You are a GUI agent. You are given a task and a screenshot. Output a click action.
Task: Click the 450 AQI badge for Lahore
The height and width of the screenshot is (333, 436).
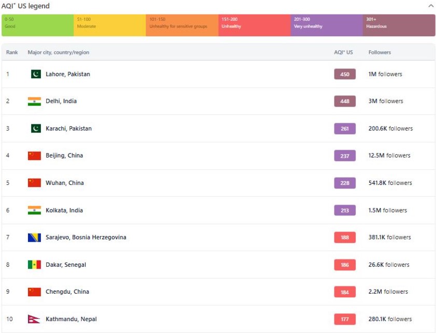[345, 74]
